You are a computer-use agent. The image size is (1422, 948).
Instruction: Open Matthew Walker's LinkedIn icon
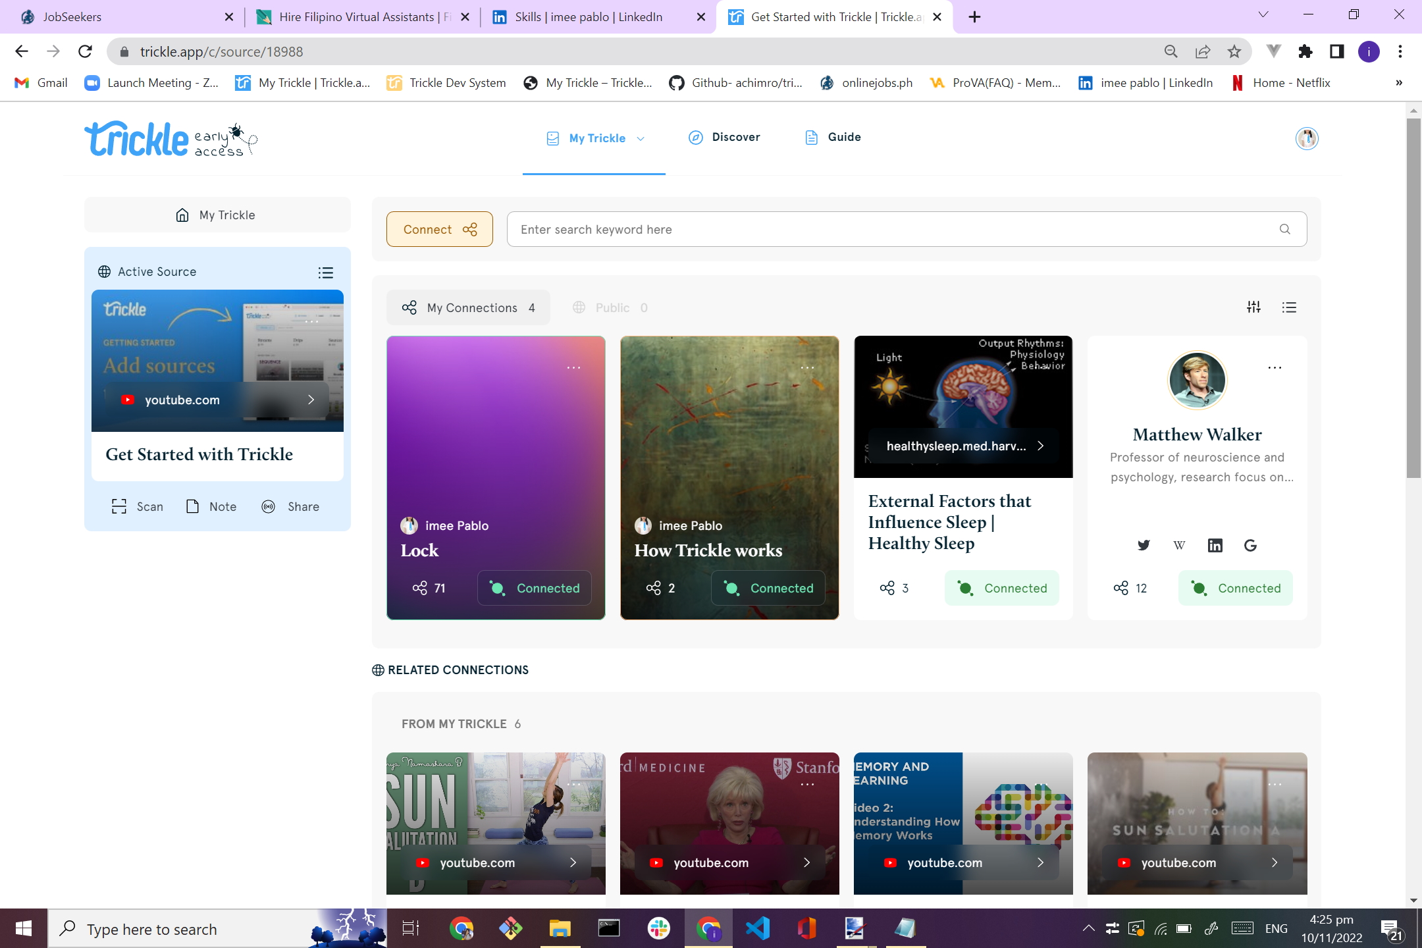pyautogui.click(x=1215, y=545)
